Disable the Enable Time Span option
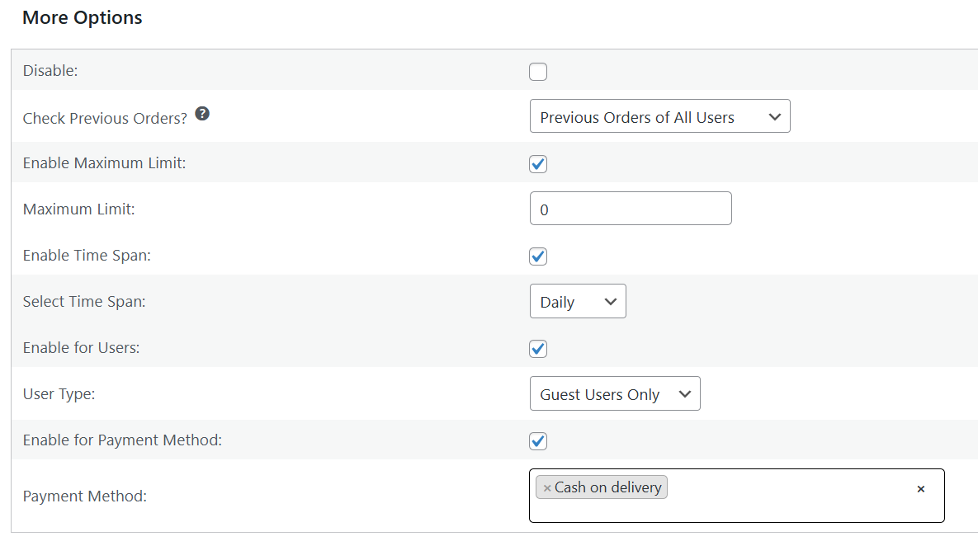The height and width of the screenshot is (541, 978). pyautogui.click(x=537, y=256)
